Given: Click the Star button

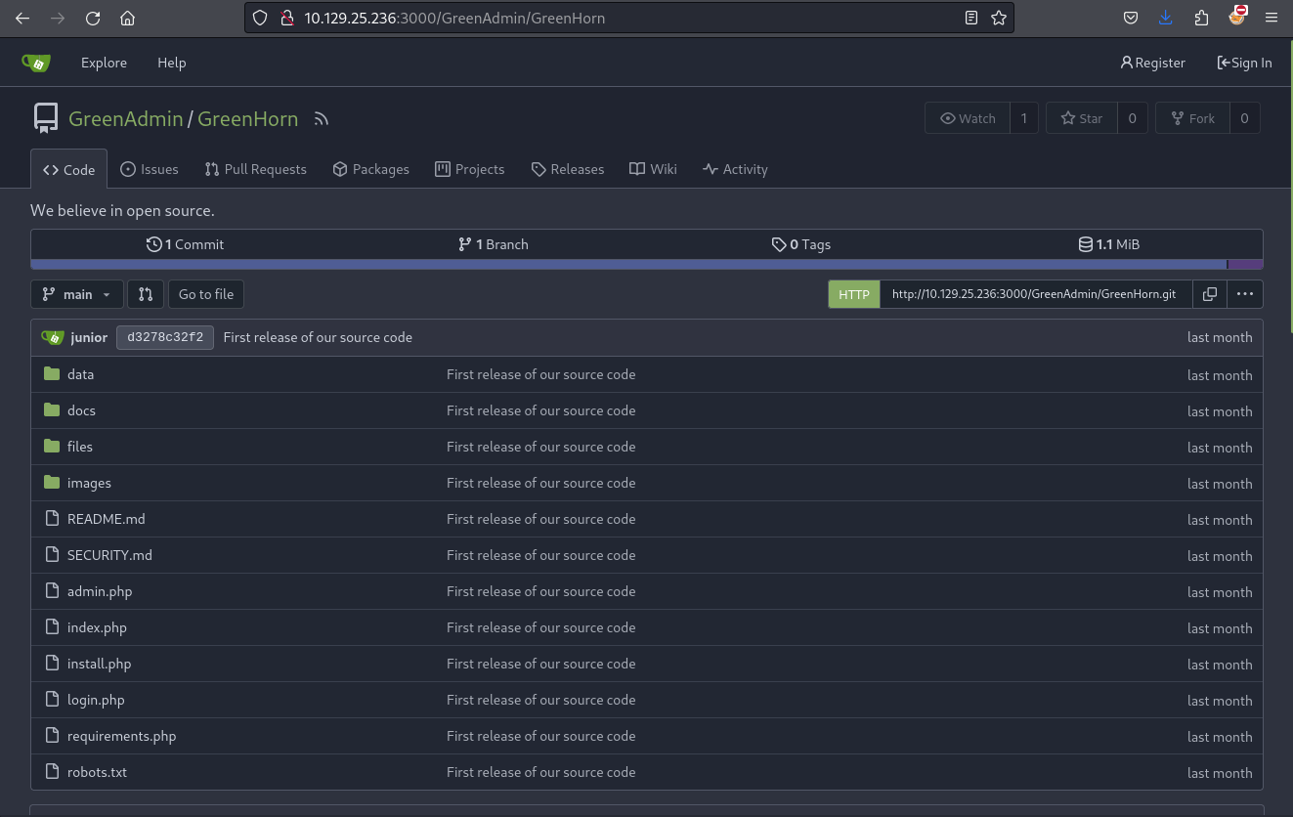Looking at the screenshot, I should [1082, 118].
